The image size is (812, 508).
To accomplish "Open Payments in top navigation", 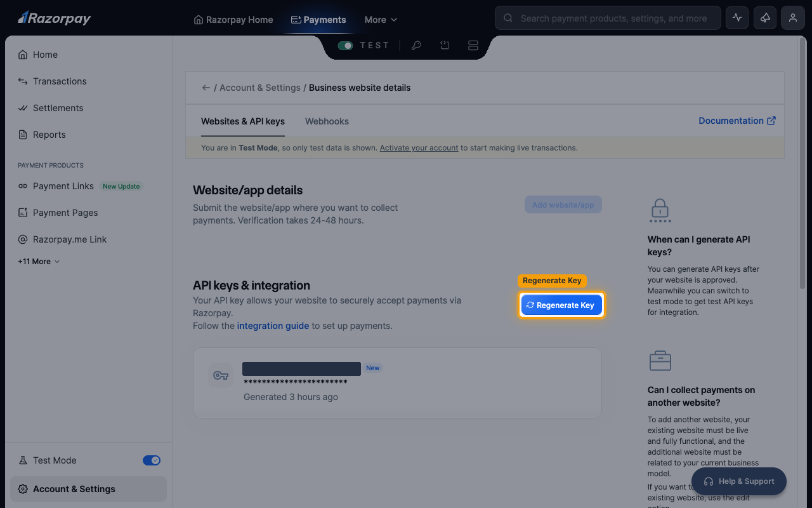I will click(x=318, y=20).
